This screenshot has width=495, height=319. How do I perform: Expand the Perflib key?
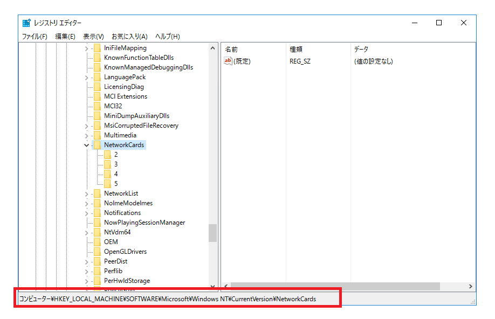coord(86,272)
